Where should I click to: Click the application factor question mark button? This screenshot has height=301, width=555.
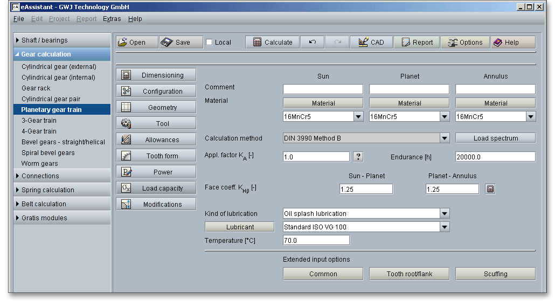coord(358,157)
